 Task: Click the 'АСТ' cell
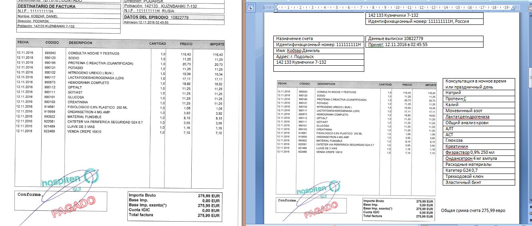(479, 135)
